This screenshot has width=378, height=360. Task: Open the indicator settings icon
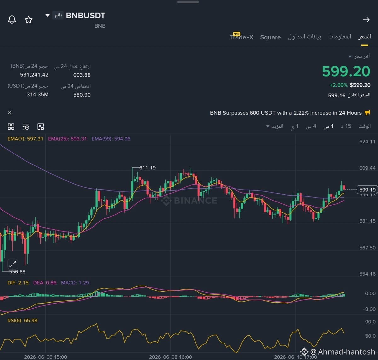click(x=26, y=127)
